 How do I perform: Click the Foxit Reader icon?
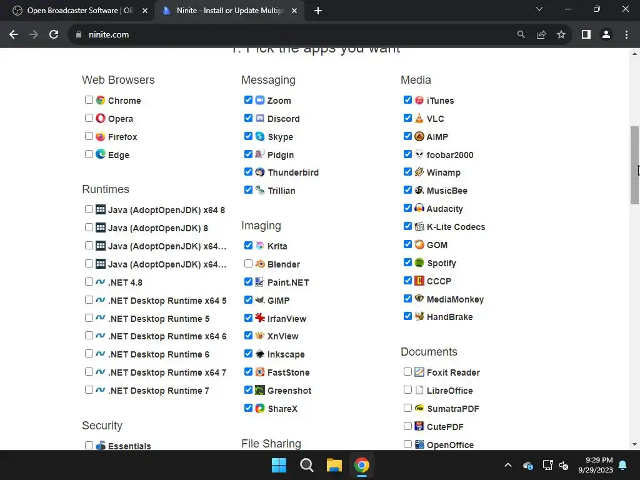pyautogui.click(x=419, y=372)
